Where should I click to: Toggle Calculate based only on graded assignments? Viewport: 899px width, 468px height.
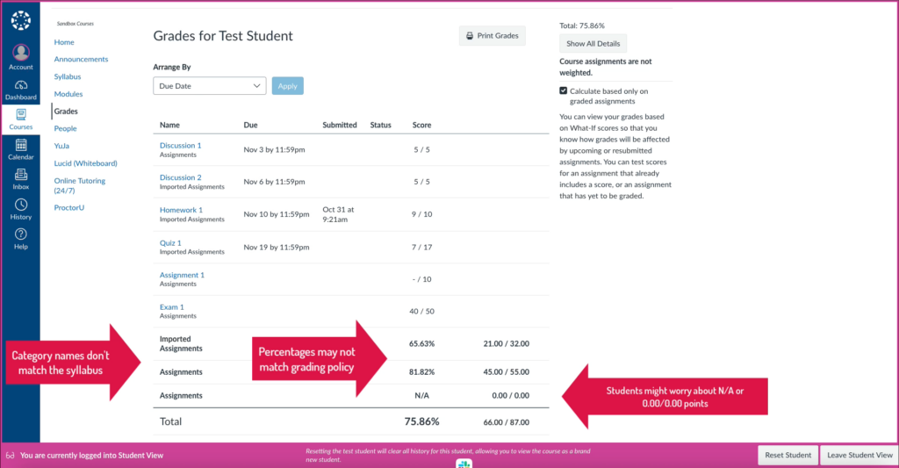pyautogui.click(x=563, y=90)
